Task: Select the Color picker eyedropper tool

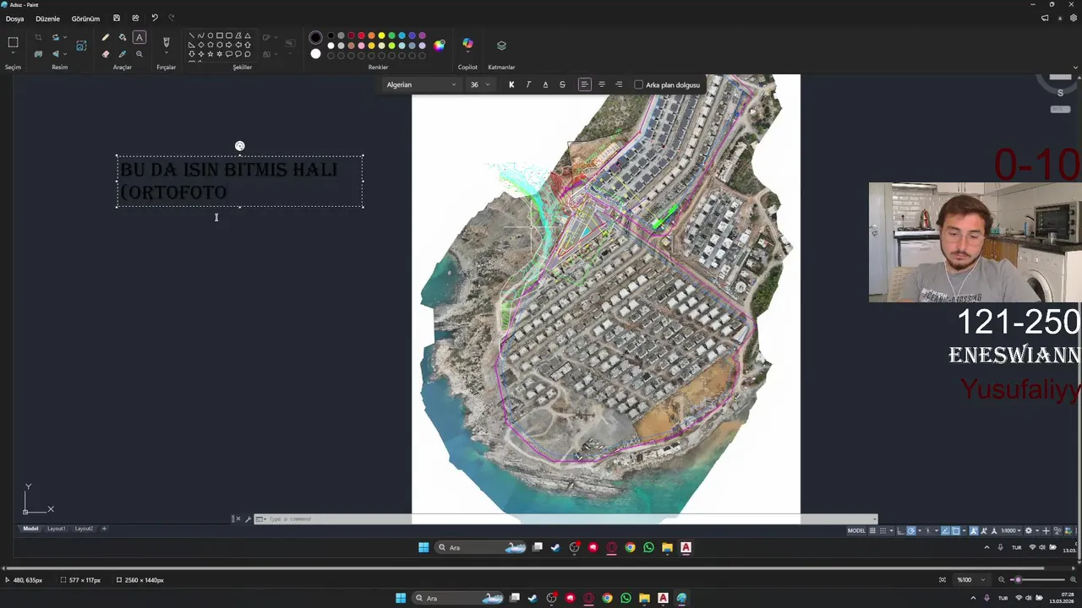Action: point(123,54)
